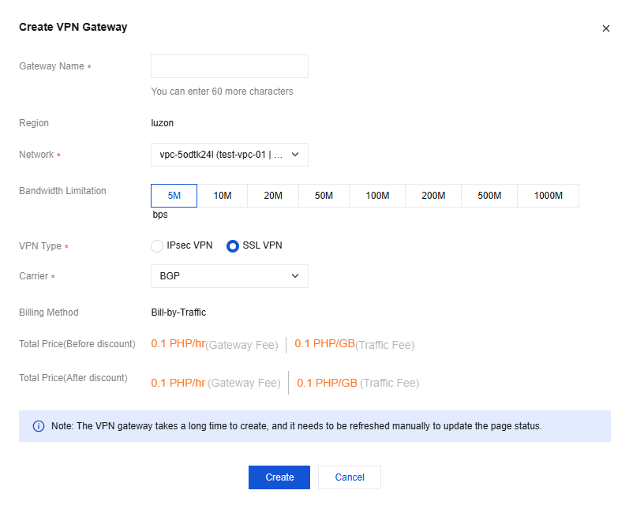
Task: Click the after-discount '0.1 PHP/hr' gateway fee
Action: coord(178,383)
